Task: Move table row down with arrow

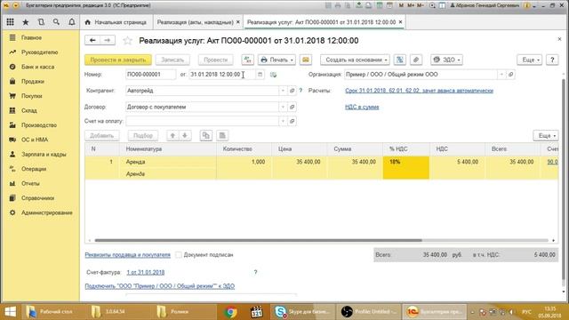Action: point(185,136)
